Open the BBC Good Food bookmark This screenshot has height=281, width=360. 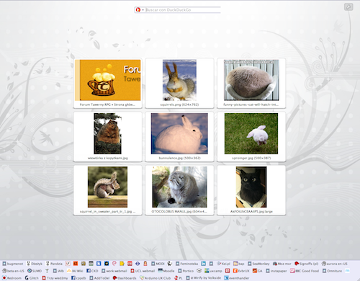tap(305, 271)
